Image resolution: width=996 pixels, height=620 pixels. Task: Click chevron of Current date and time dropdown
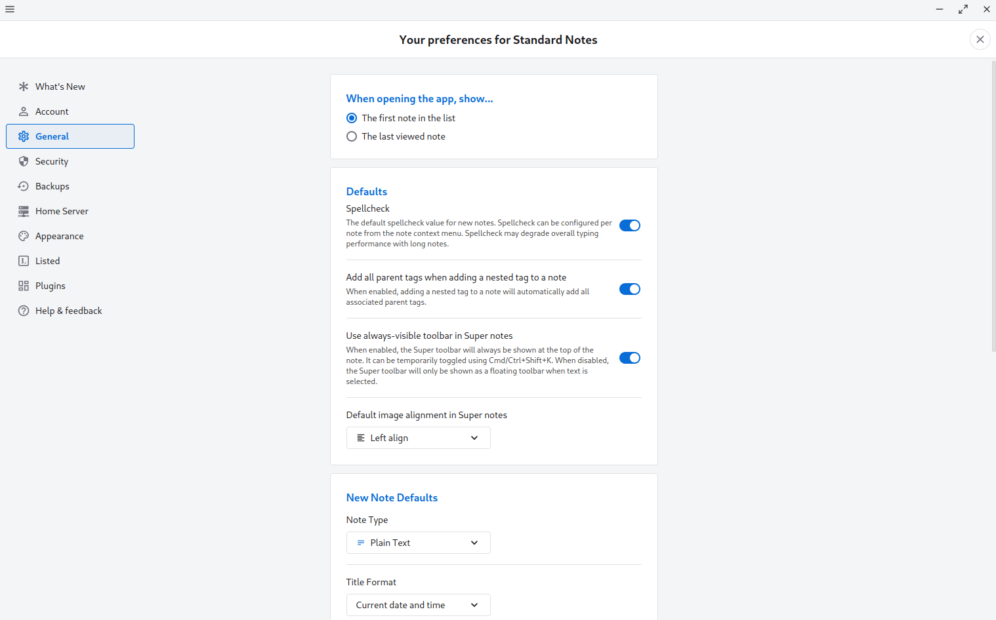click(474, 605)
